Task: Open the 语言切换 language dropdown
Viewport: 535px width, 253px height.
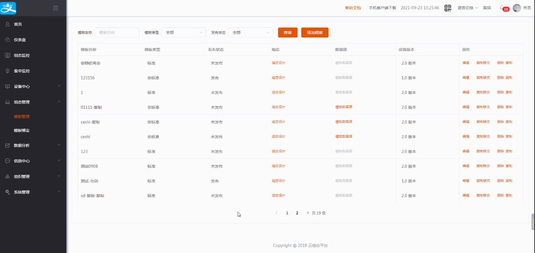Action: click(x=468, y=8)
